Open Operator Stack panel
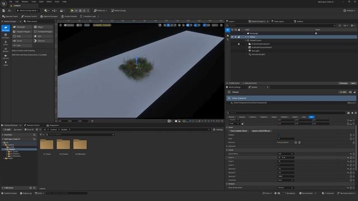358x201 pixels. coord(10,16)
